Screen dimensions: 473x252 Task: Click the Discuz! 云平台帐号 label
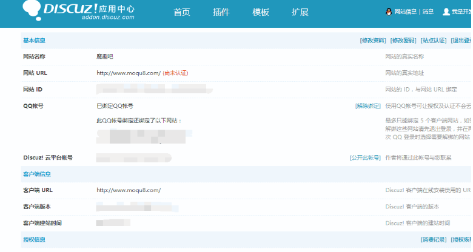point(48,157)
